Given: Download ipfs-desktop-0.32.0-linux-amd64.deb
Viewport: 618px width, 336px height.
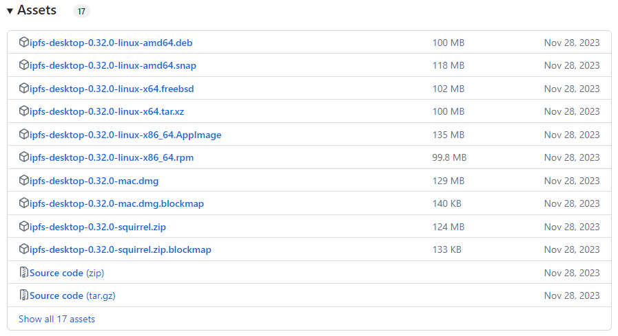Looking at the screenshot, I should 111,43.
